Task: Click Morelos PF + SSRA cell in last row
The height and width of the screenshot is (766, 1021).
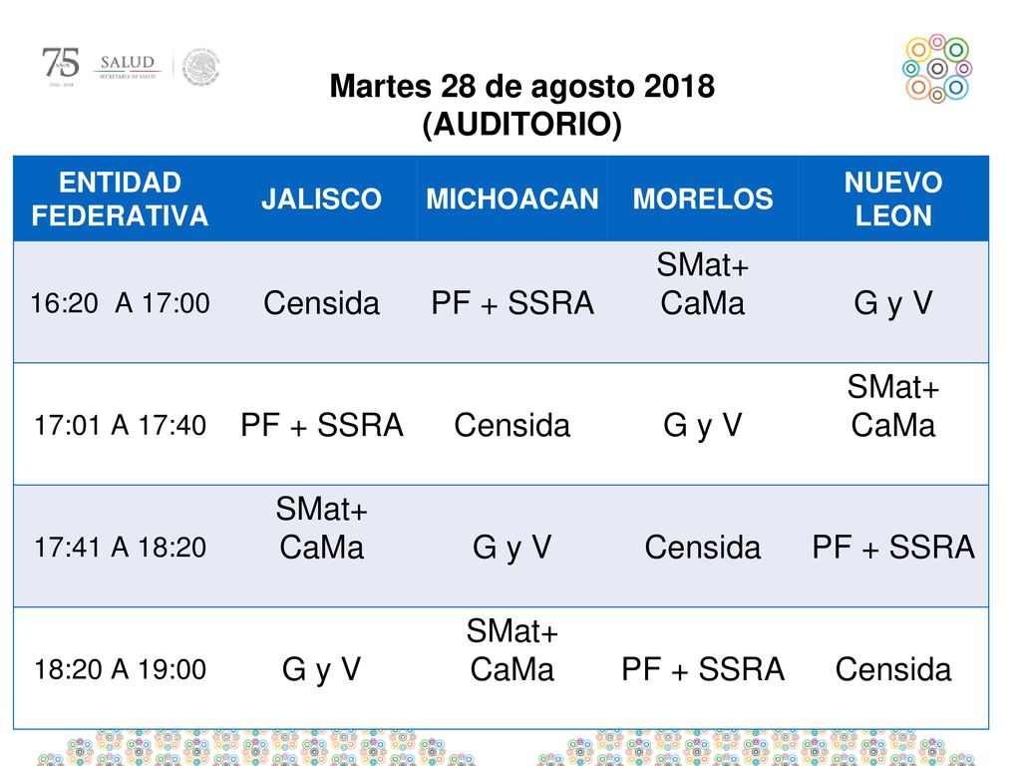Action: 703,669
